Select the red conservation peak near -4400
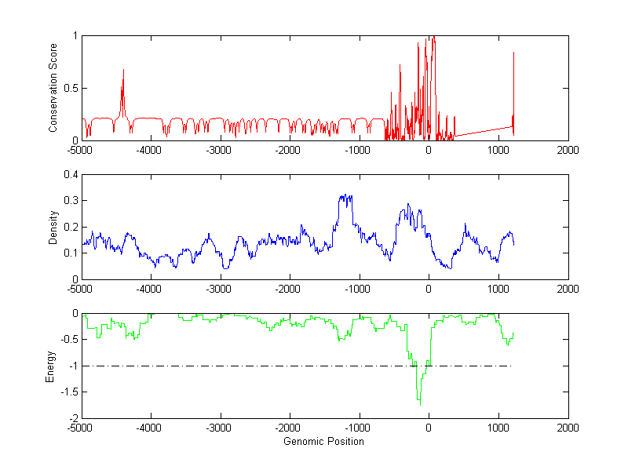Viewport: 628px width, 470px height. pos(123,72)
